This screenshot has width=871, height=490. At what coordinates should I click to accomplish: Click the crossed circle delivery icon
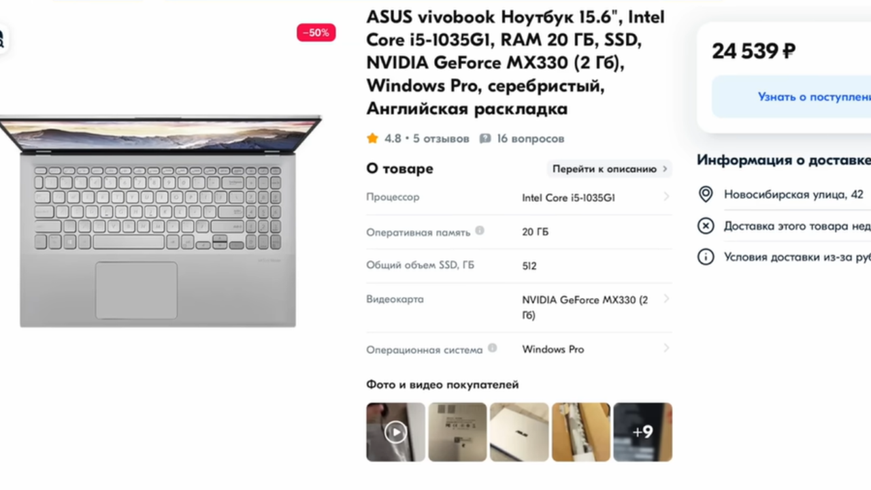[706, 226]
